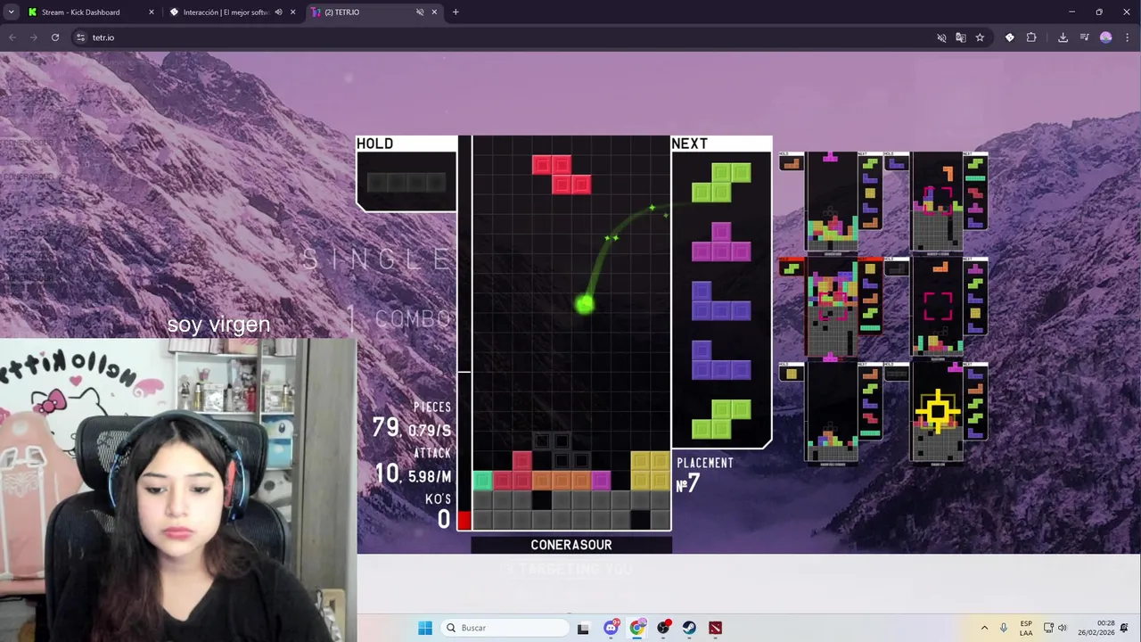Screen dimensions: 1141x642
Task: Open the tag-shaped extension icon
Action: 1010,37
